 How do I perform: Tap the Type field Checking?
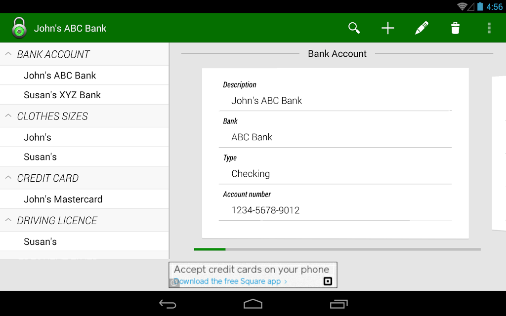tap(251, 174)
